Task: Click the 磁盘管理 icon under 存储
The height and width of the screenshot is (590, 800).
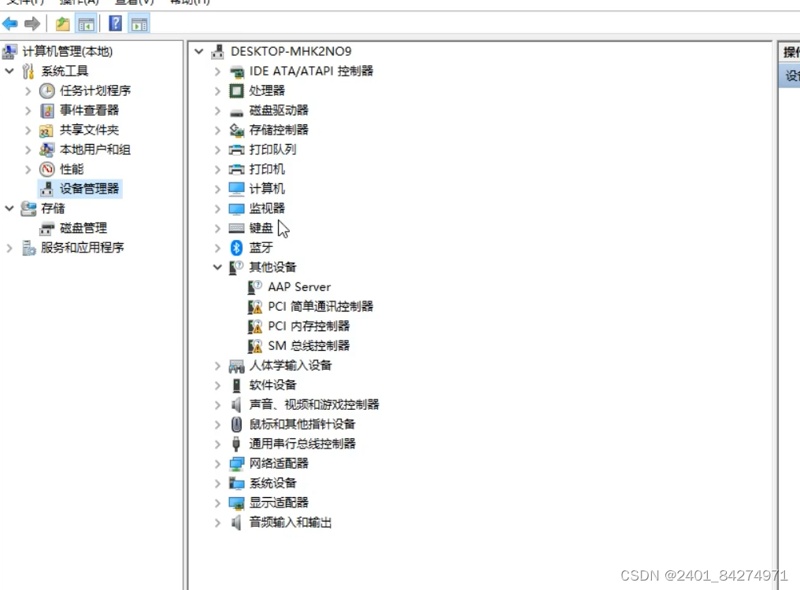Action: click(x=47, y=227)
